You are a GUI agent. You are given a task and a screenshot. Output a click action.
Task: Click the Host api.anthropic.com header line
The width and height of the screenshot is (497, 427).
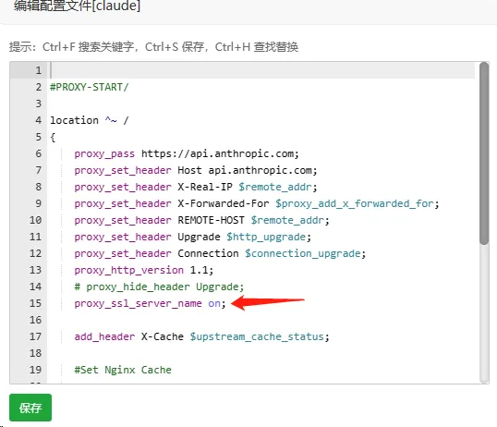tap(196, 170)
